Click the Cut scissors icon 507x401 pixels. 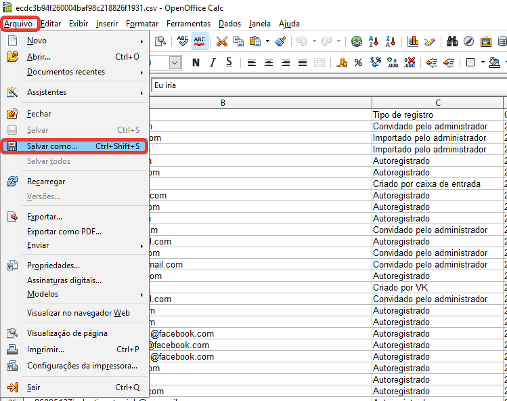tap(221, 41)
